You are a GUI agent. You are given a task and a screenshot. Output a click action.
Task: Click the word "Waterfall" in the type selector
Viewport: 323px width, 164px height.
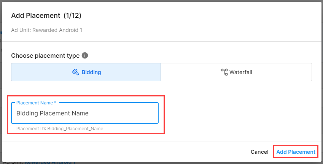[x=241, y=72]
